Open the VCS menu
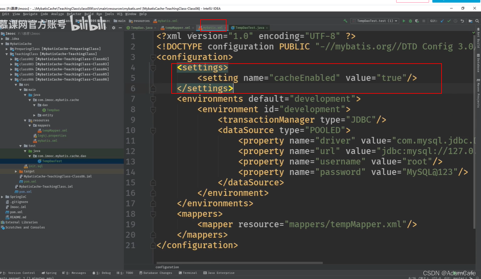 (119, 14)
